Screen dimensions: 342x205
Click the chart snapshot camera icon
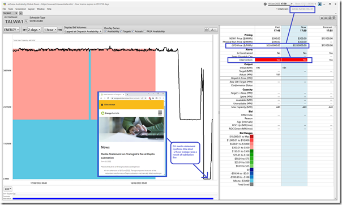tap(206, 29)
